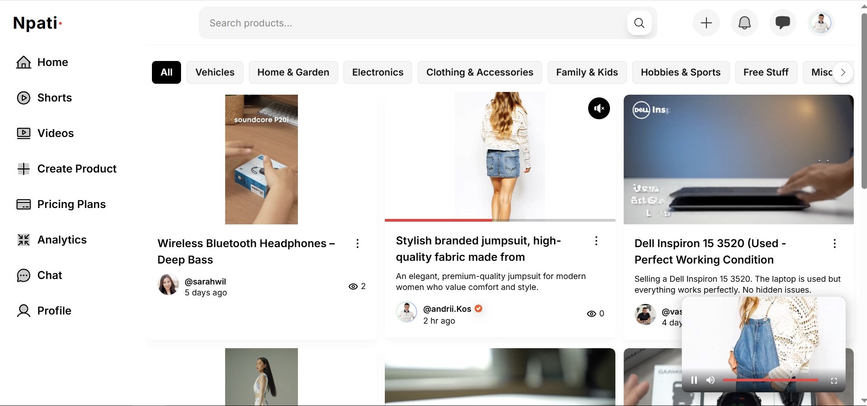This screenshot has height=406, width=867.
Task: Open the woman portrait product thumbnail
Action: click(262, 377)
